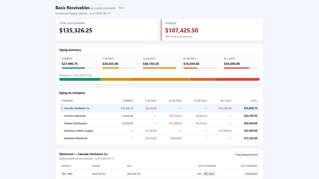Click the 90+ Days column header
This screenshot has height=179, width=319.
[x=226, y=101]
